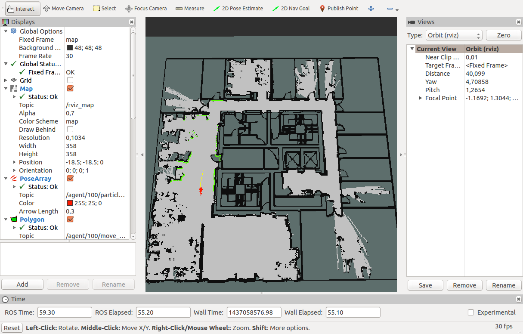Expand the Focal Point property

pos(421,98)
